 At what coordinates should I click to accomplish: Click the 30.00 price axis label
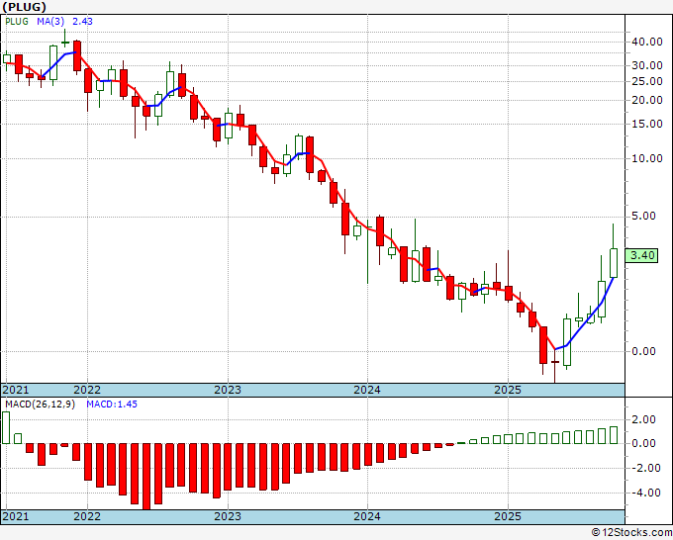(x=647, y=65)
